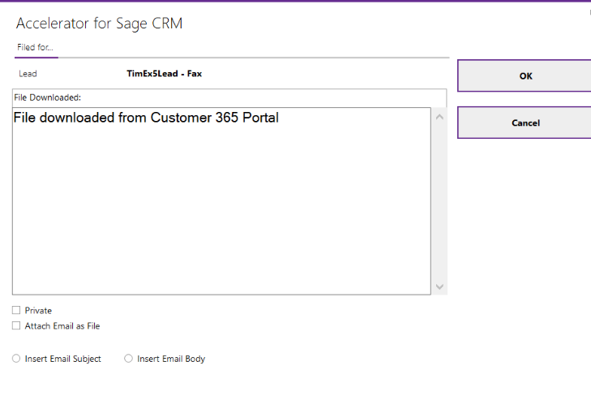Click the Accelerator for Sage CRM title
Screen dimensions: 591x396
99,24
